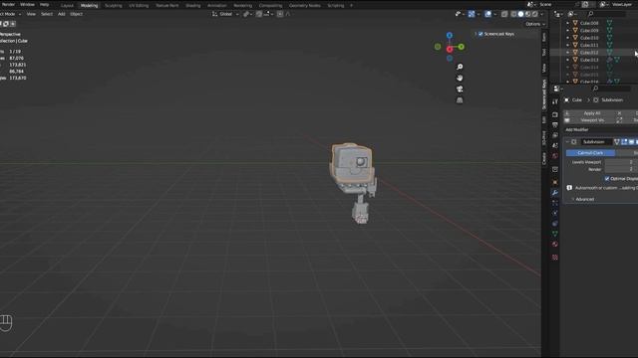
Task: Adjust Levels Viewport value slider
Action: tap(621, 162)
